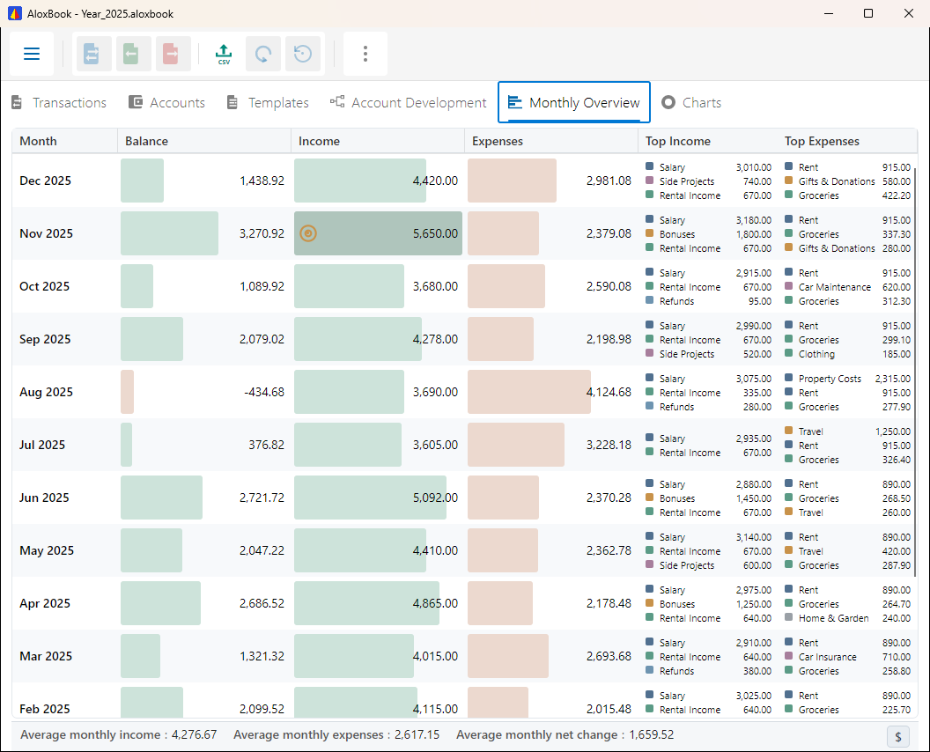Screen dimensions: 930x752
Task: Click the red expense transaction icon
Action: point(173,54)
